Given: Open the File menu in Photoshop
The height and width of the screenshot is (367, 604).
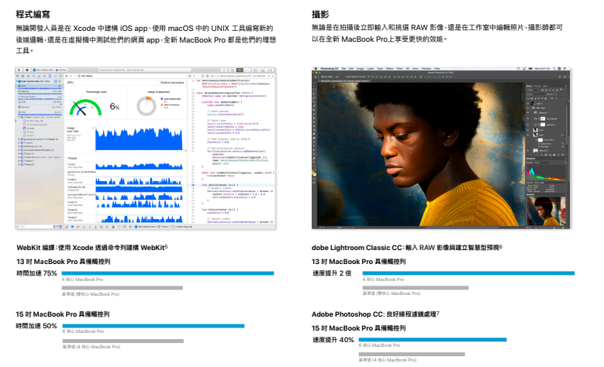Looking at the screenshot, I should tap(343, 68).
